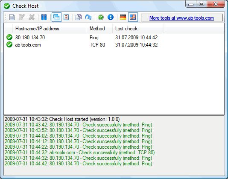
Task: Open help with the green question icon
Action: click(101, 17)
